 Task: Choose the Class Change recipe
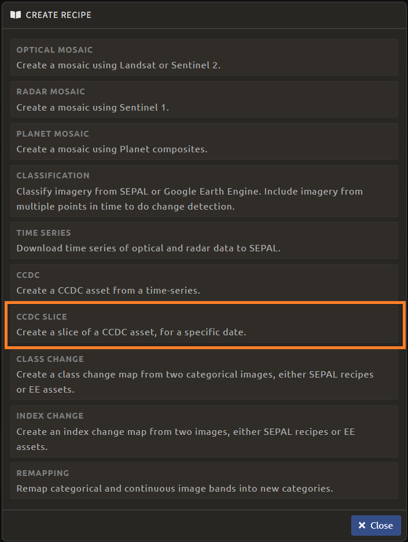coord(204,374)
